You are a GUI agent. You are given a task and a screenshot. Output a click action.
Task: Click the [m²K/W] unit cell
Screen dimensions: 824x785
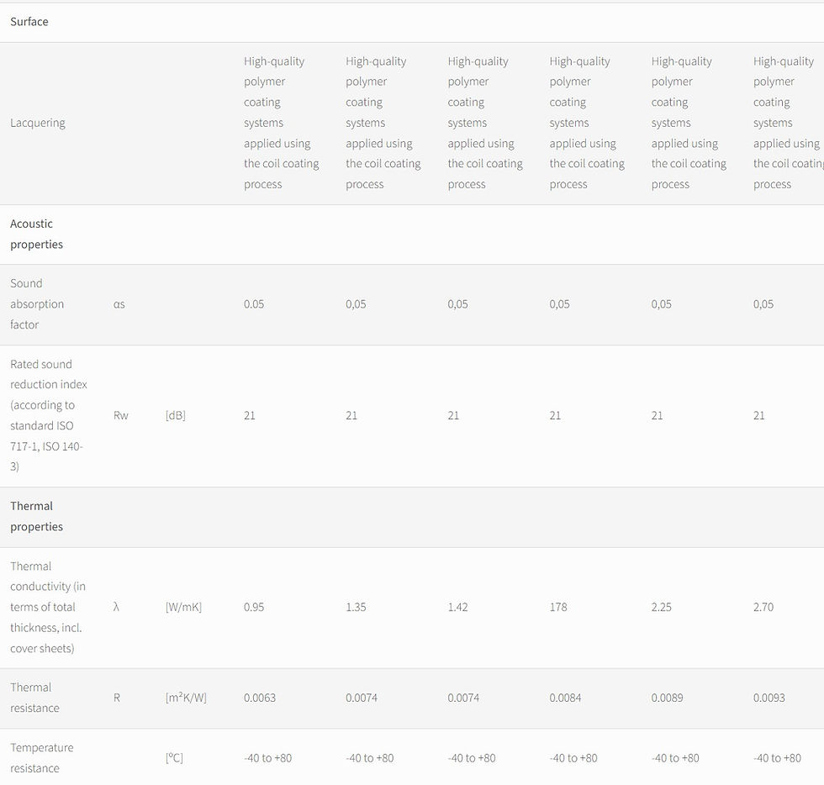[186, 698]
